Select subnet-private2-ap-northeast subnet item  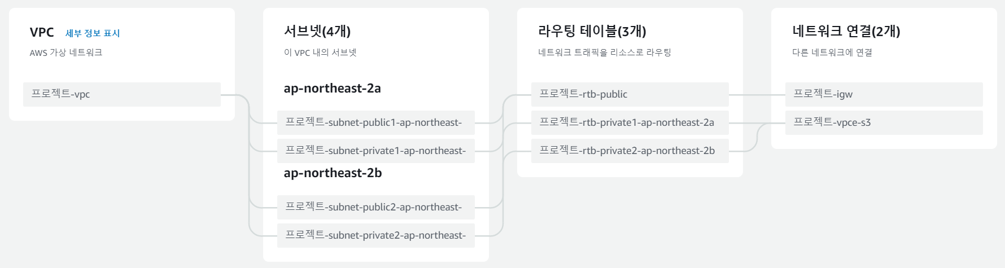375,235
